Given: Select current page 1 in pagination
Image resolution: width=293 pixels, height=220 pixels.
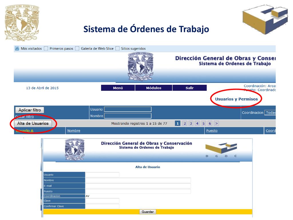Looking at the screenshot, I should pos(177,123).
